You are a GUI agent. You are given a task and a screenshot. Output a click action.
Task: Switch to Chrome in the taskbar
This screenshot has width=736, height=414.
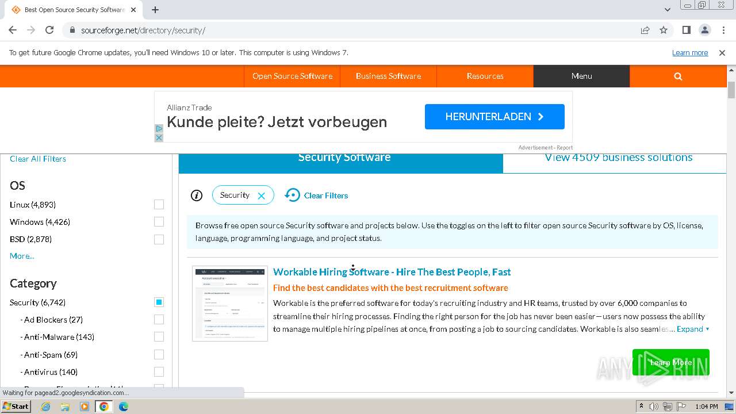pyautogui.click(x=104, y=407)
